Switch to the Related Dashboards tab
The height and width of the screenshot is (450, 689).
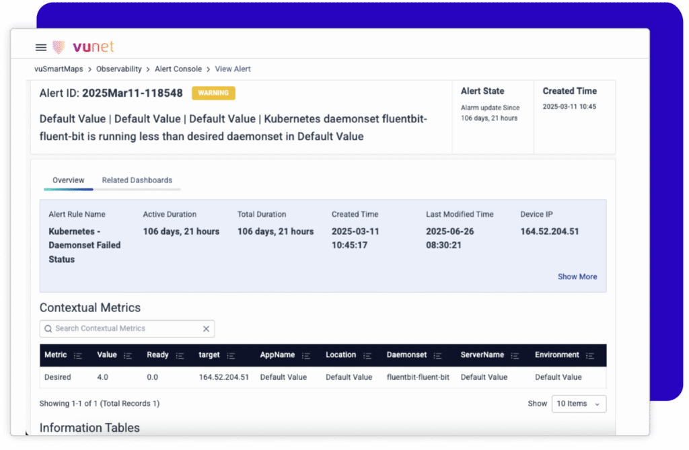tap(137, 180)
